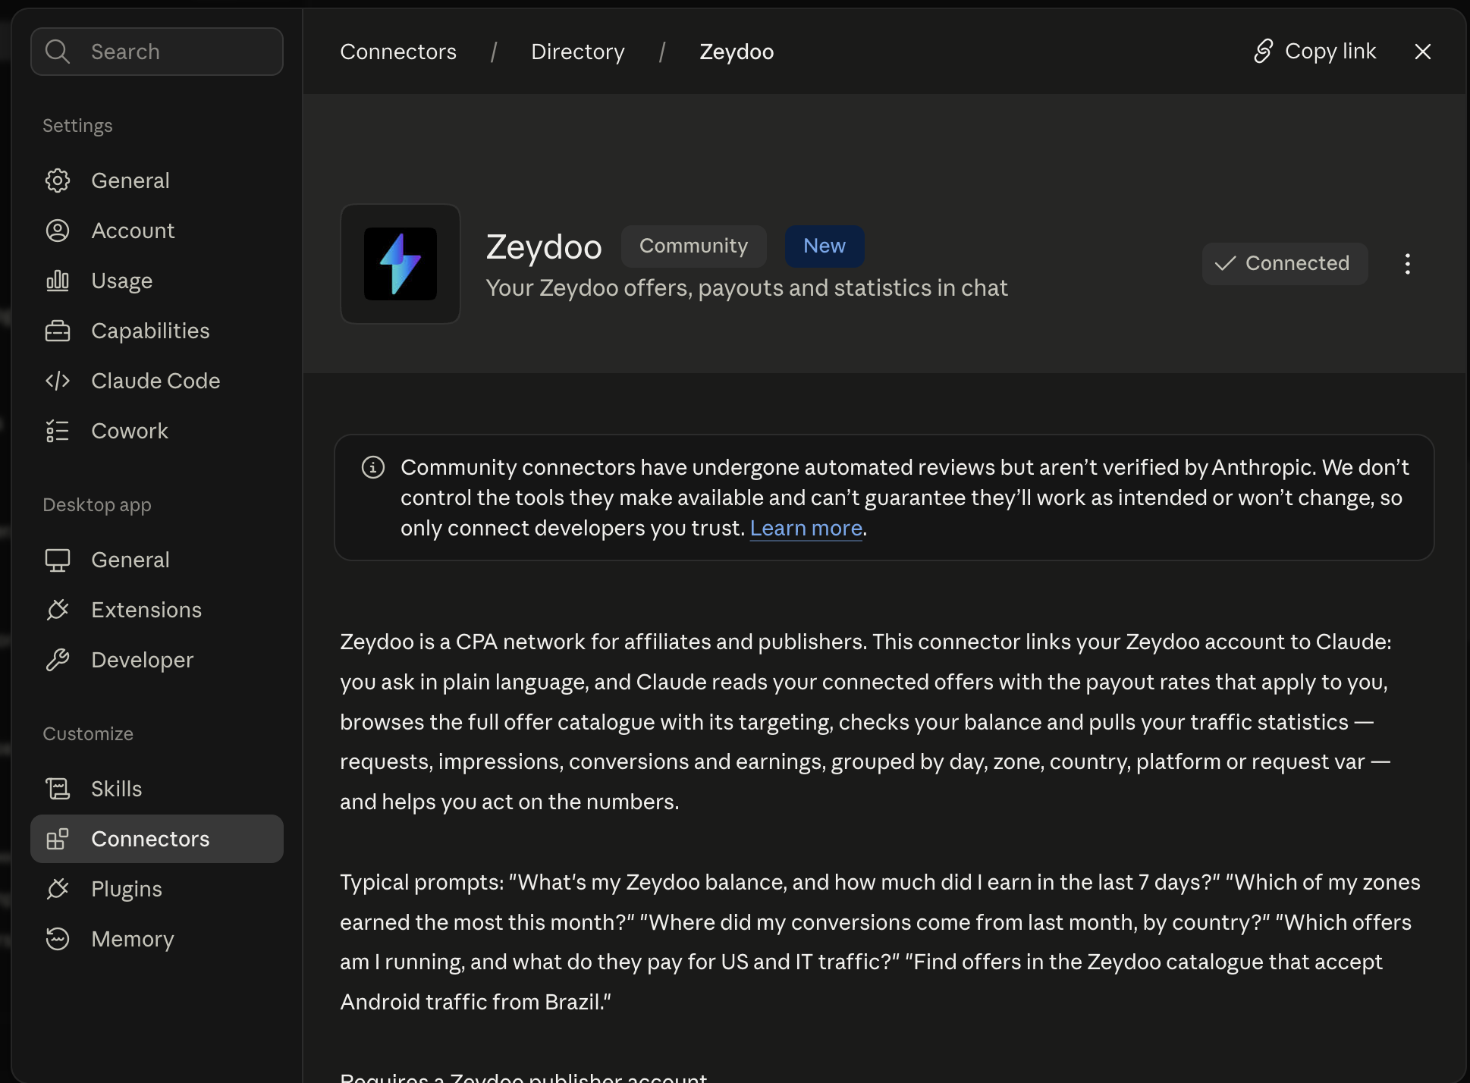Open the Capabilities settings page
Image resolution: width=1470 pixels, height=1083 pixels.
(157, 331)
